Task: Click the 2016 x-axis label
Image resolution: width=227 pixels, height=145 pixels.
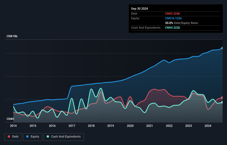Action: [x=52, y=126]
